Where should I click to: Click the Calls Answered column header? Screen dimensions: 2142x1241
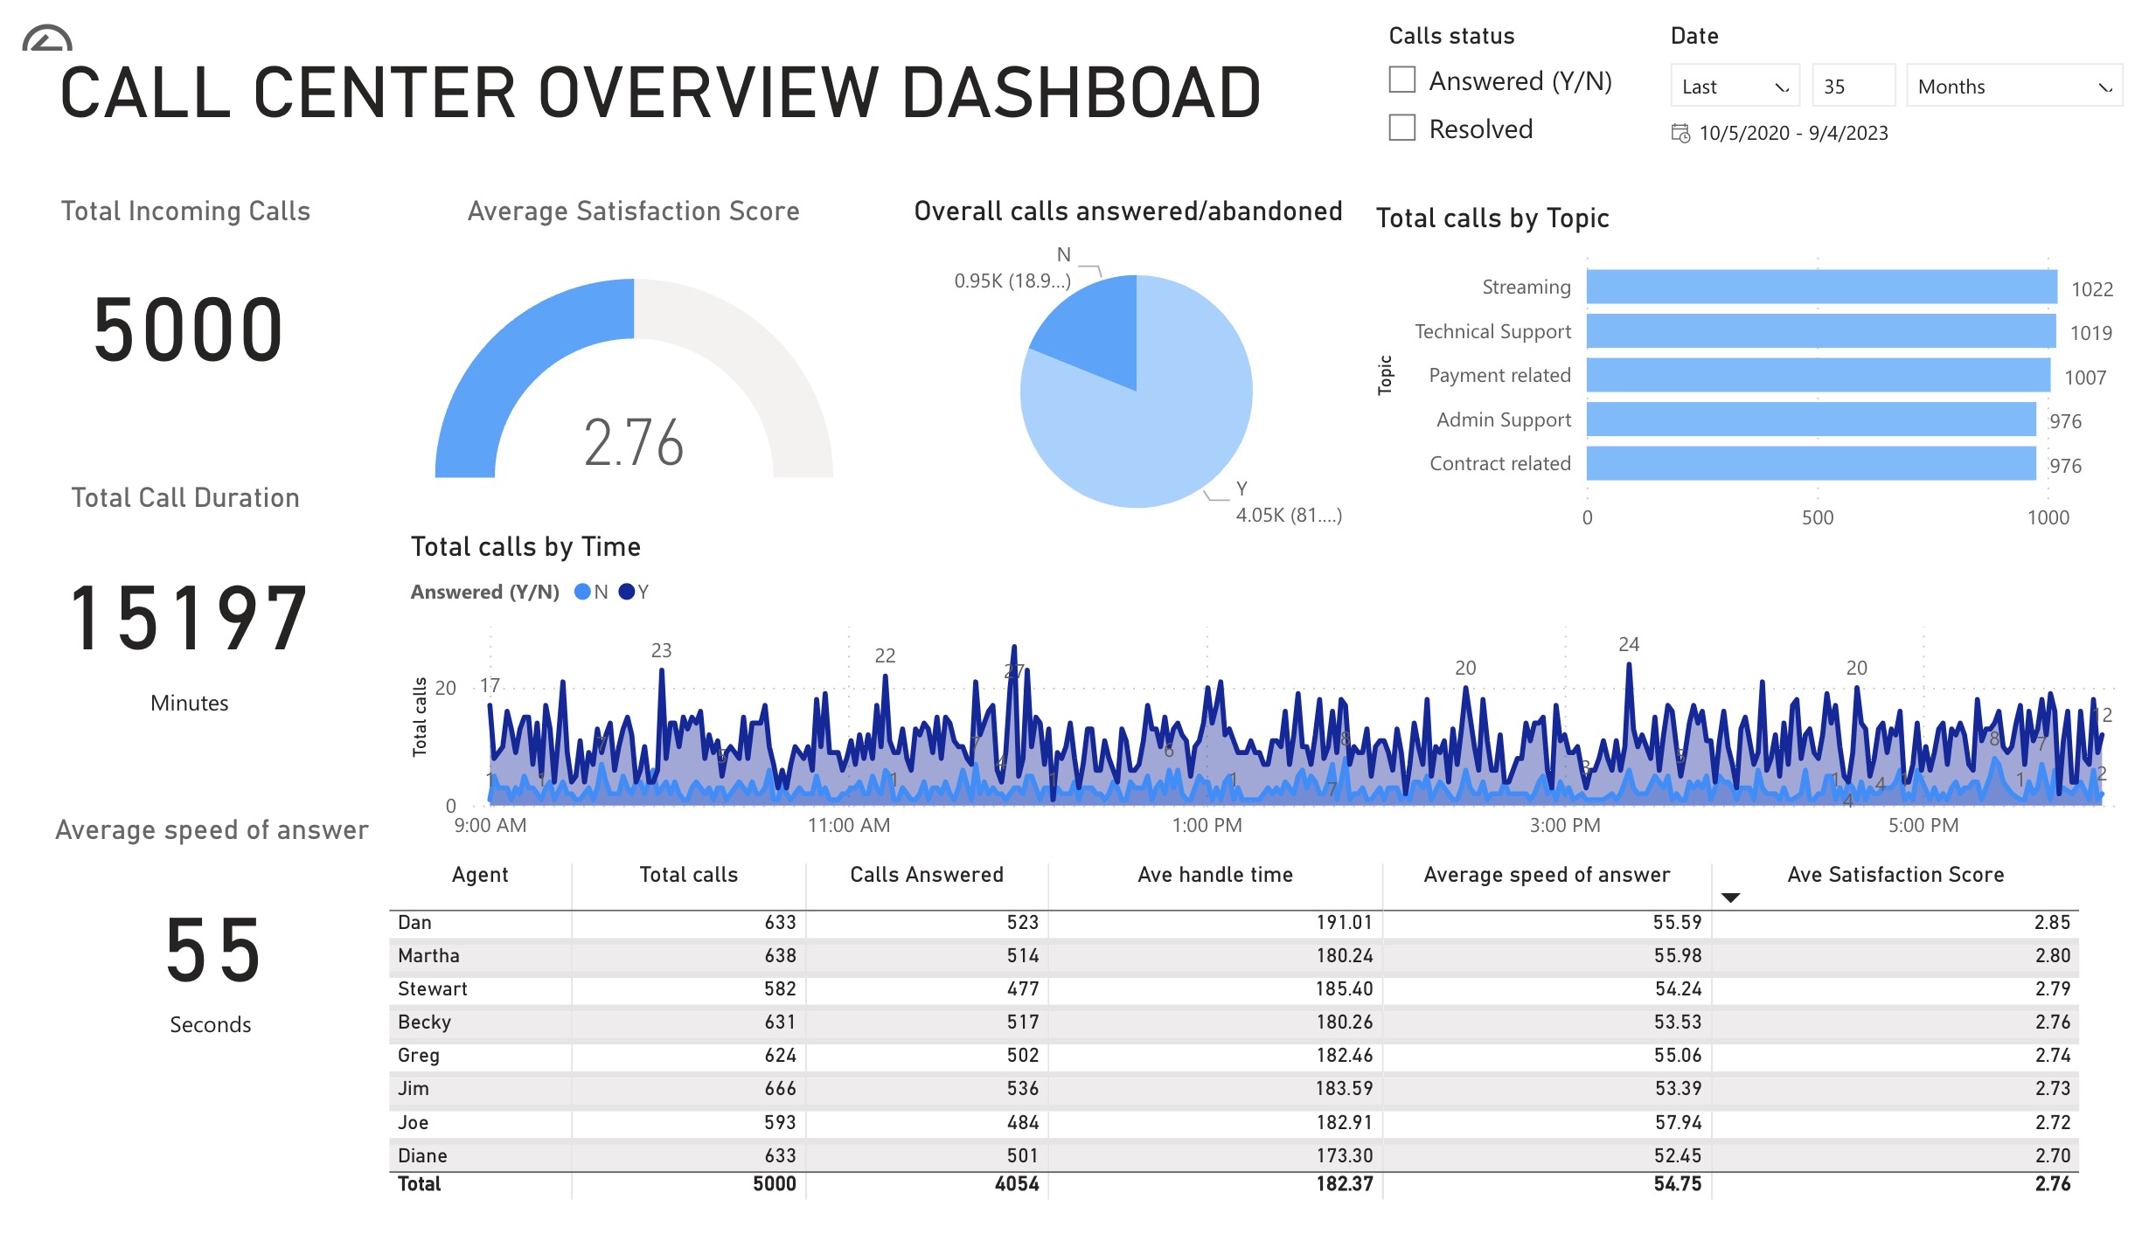click(x=926, y=875)
